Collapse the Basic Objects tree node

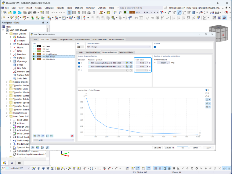(7, 34)
